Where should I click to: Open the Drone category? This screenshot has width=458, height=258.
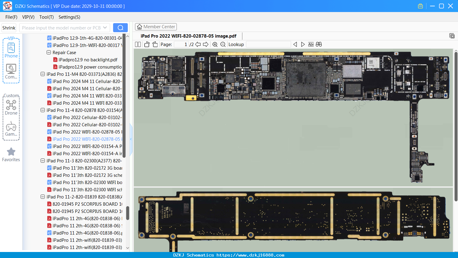pyautogui.click(x=11, y=107)
